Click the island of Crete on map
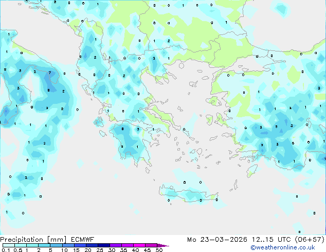 188,195
